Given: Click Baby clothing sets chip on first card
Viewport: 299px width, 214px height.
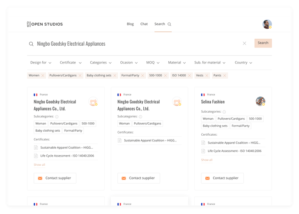Looking at the screenshot, I should coord(48,130).
